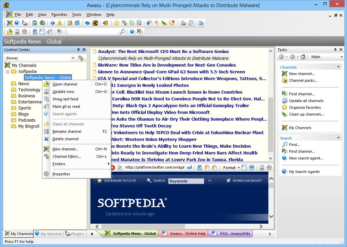Click the yellow warning triangle toolbar icon
The width and height of the screenshot is (347, 247).
coord(60,23)
